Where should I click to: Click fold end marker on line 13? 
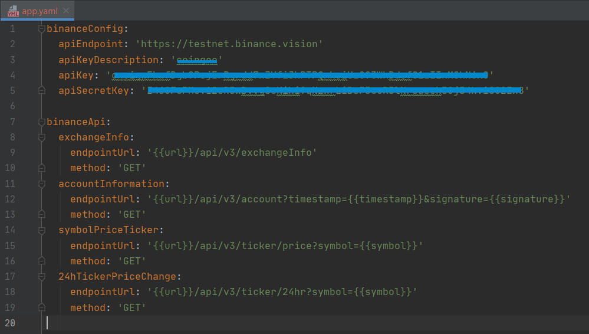point(42,214)
